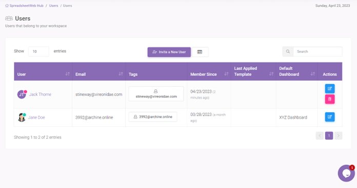357x188 pixels.
Task: Click 'Showing 1 to 2 of 2 entries' text
Action: (37, 137)
